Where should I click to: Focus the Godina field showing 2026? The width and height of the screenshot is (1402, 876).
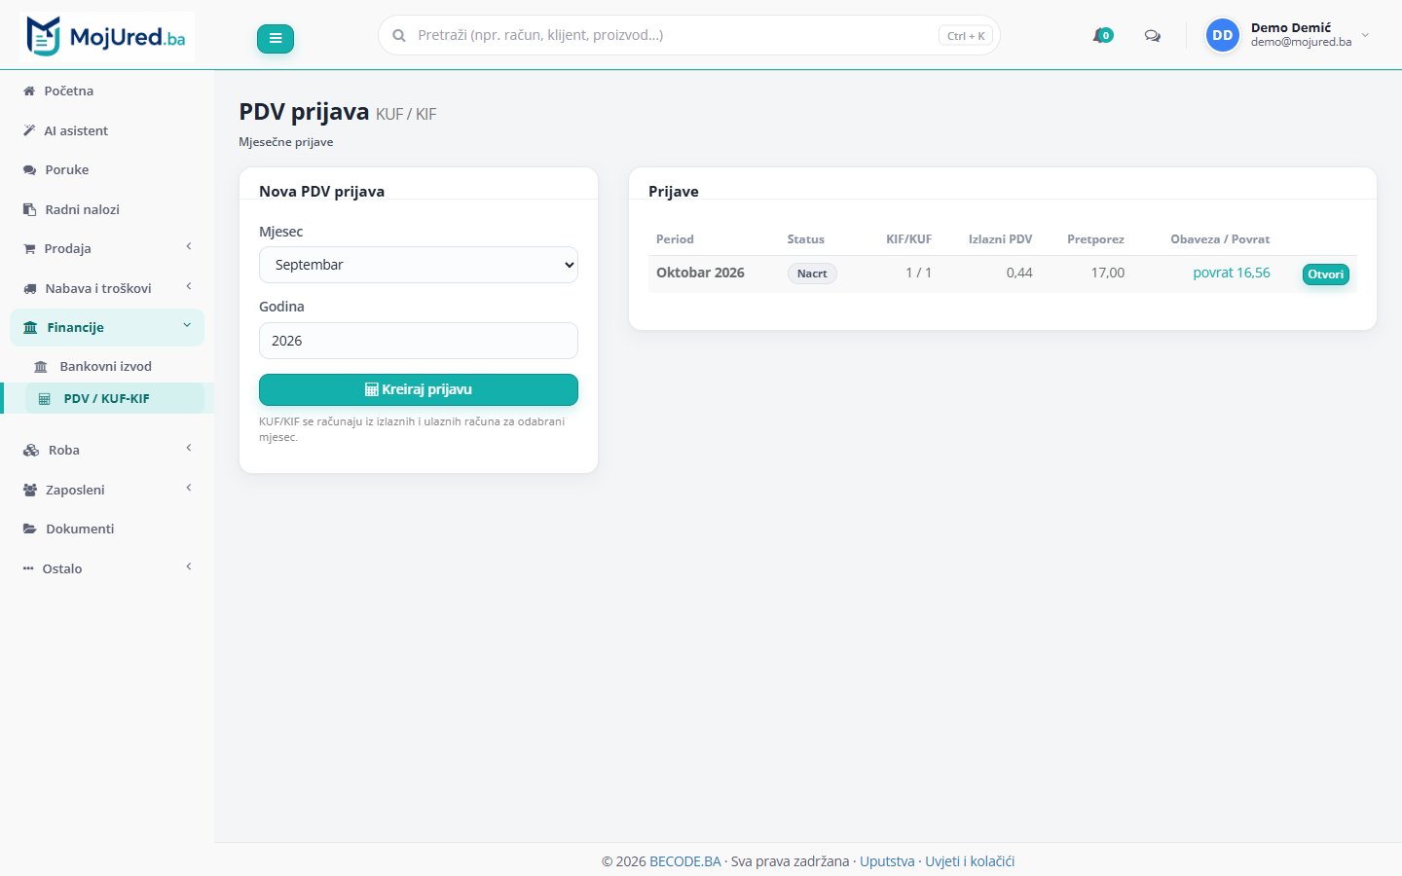click(x=419, y=341)
